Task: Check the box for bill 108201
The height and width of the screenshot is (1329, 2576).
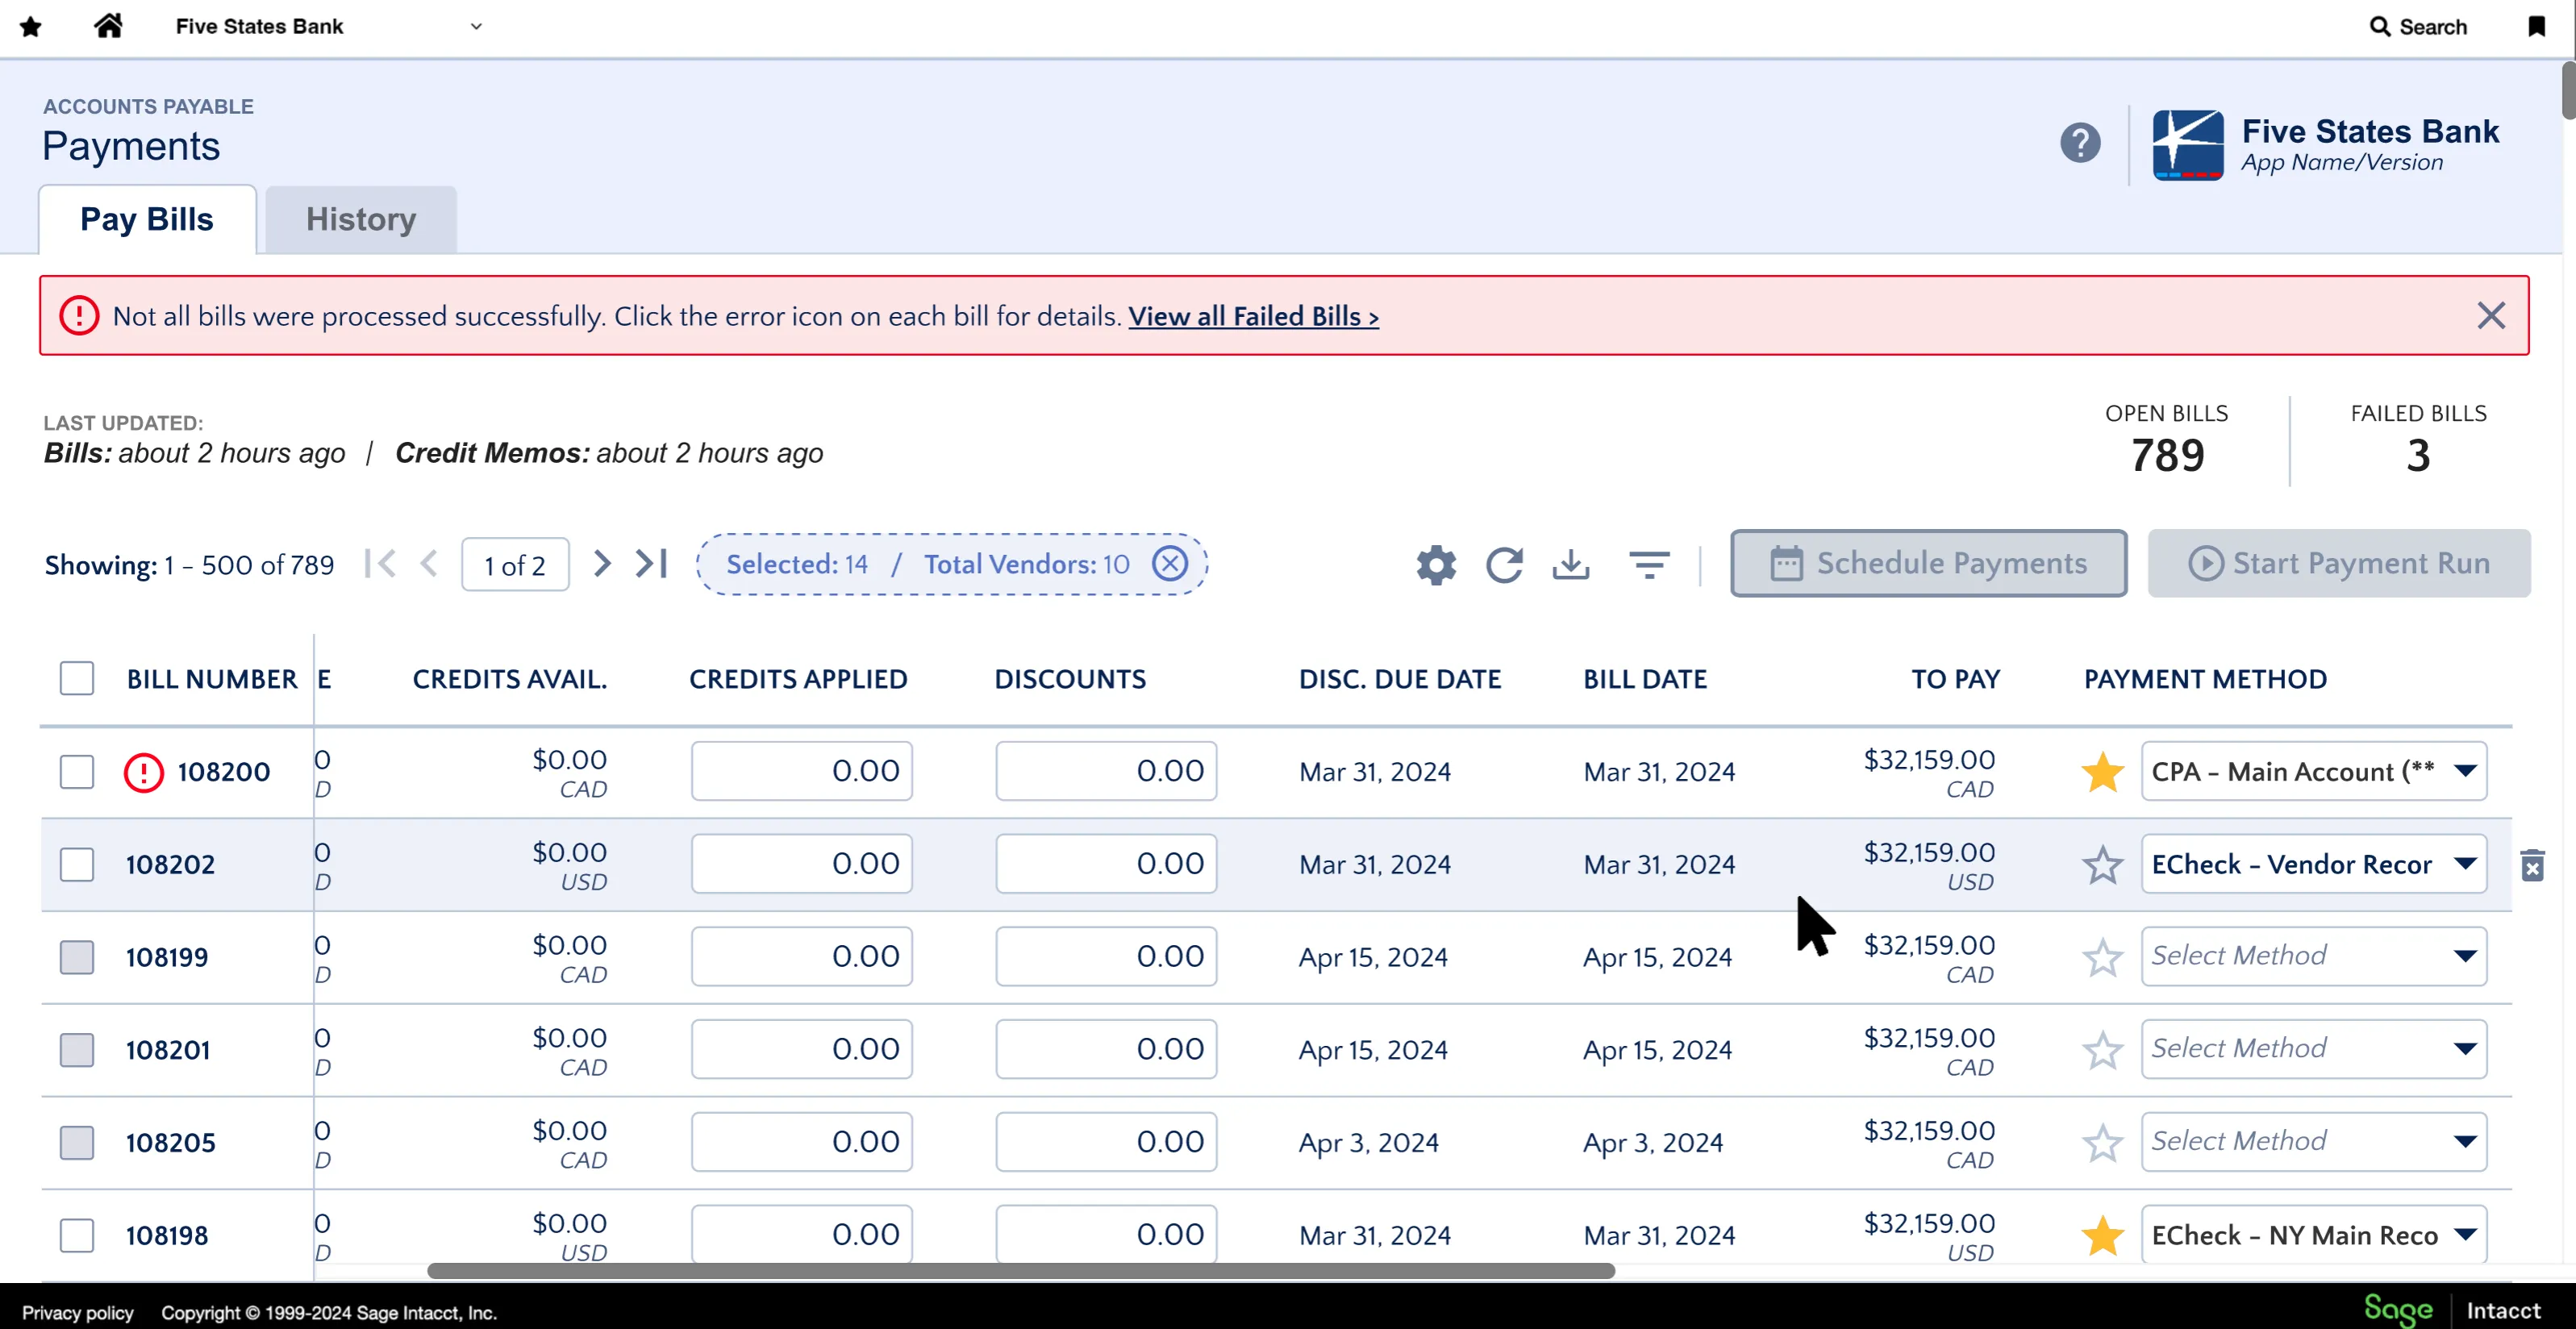Action: pyautogui.click(x=77, y=1050)
